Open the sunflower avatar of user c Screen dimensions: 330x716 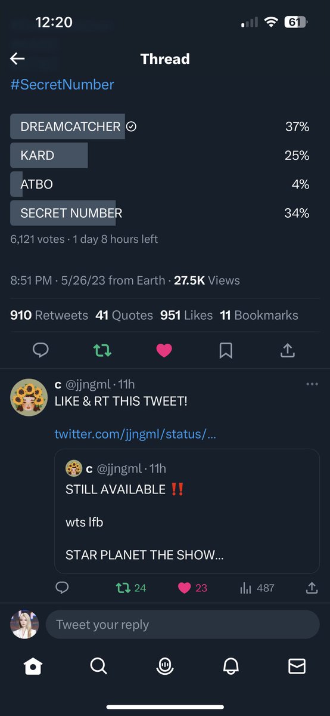[x=29, y=397]
